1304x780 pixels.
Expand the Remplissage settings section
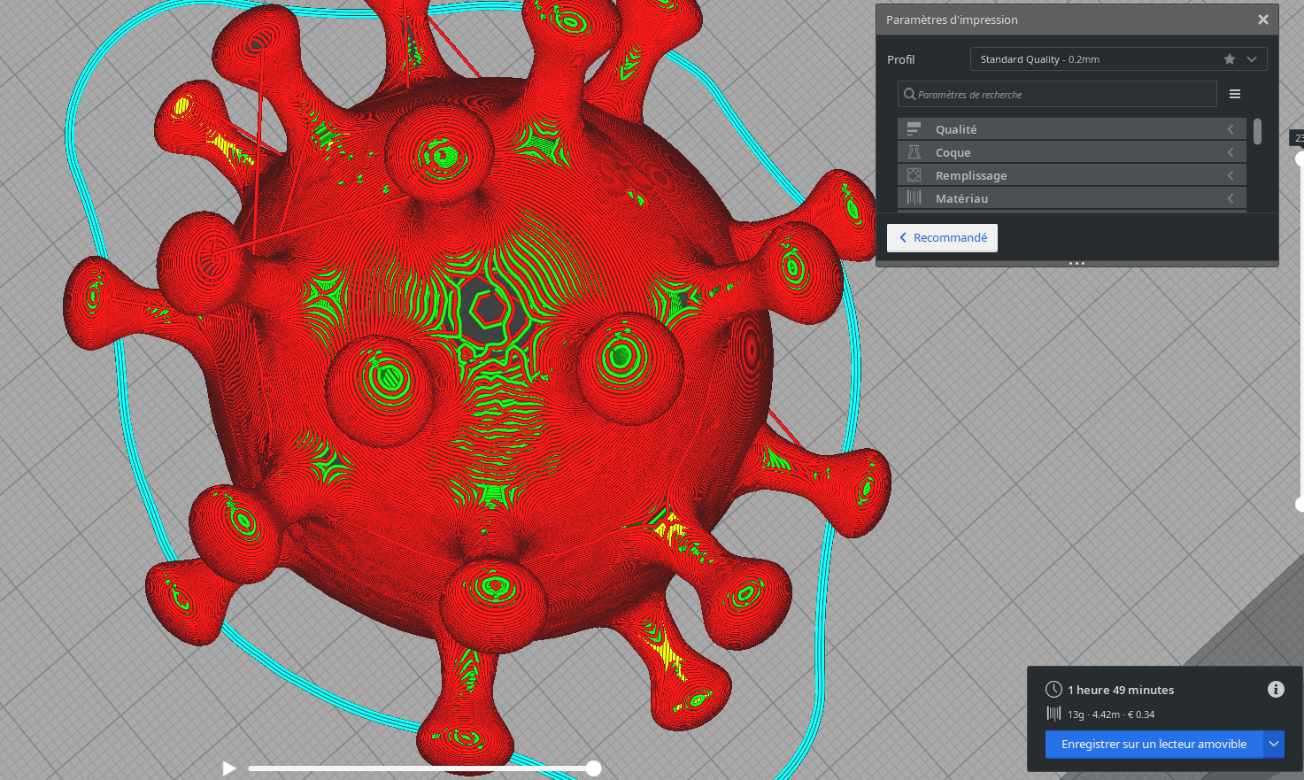[1071, 175]
